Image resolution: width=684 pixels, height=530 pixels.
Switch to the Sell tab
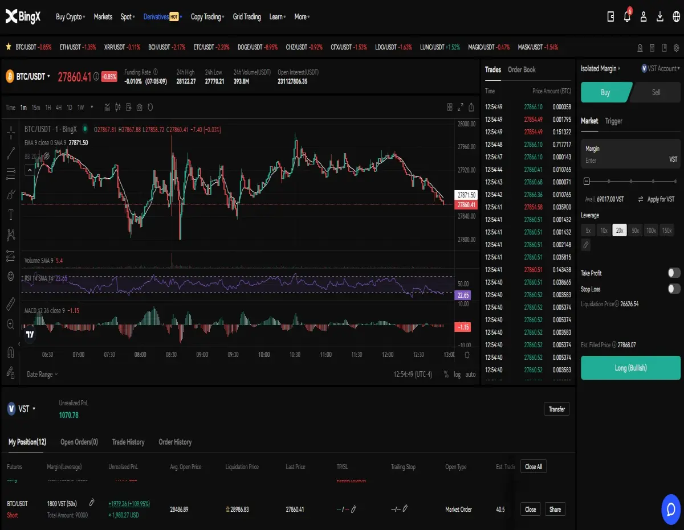(x=656, y=92)
